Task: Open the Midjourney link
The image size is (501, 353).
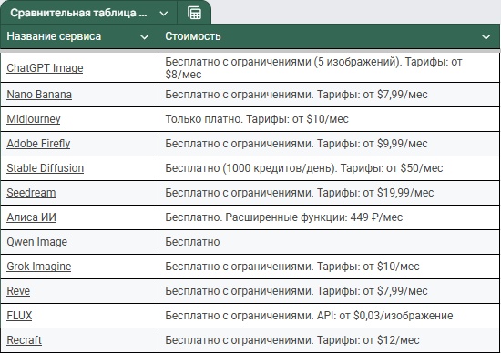Action: (x=34, y=119)
